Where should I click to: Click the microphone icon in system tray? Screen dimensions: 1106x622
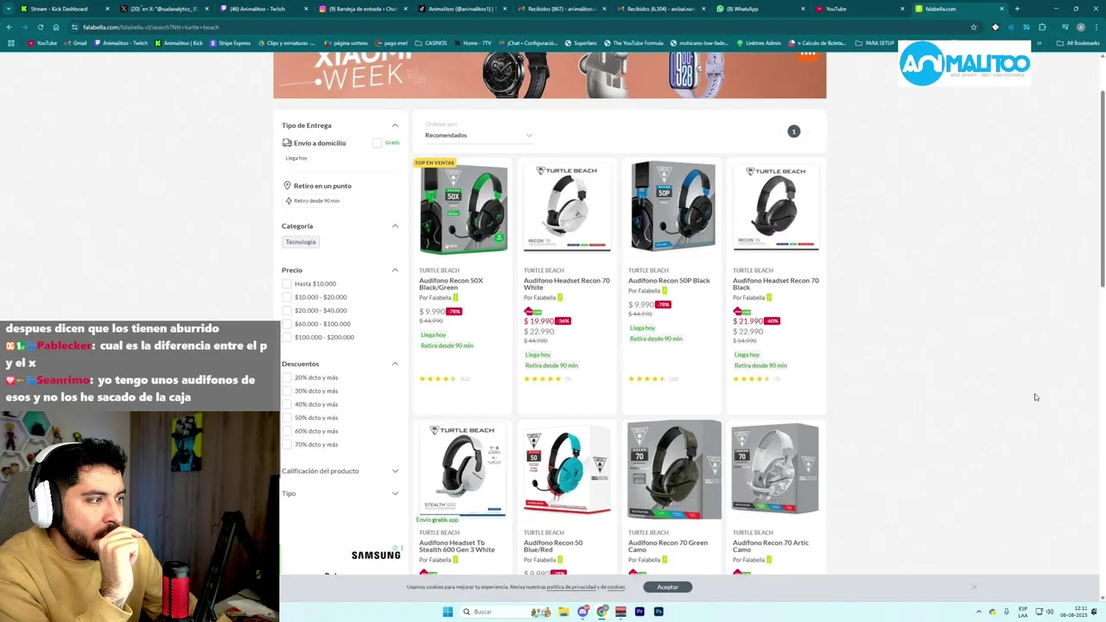pyautogui.click(x=1006, y=612)
